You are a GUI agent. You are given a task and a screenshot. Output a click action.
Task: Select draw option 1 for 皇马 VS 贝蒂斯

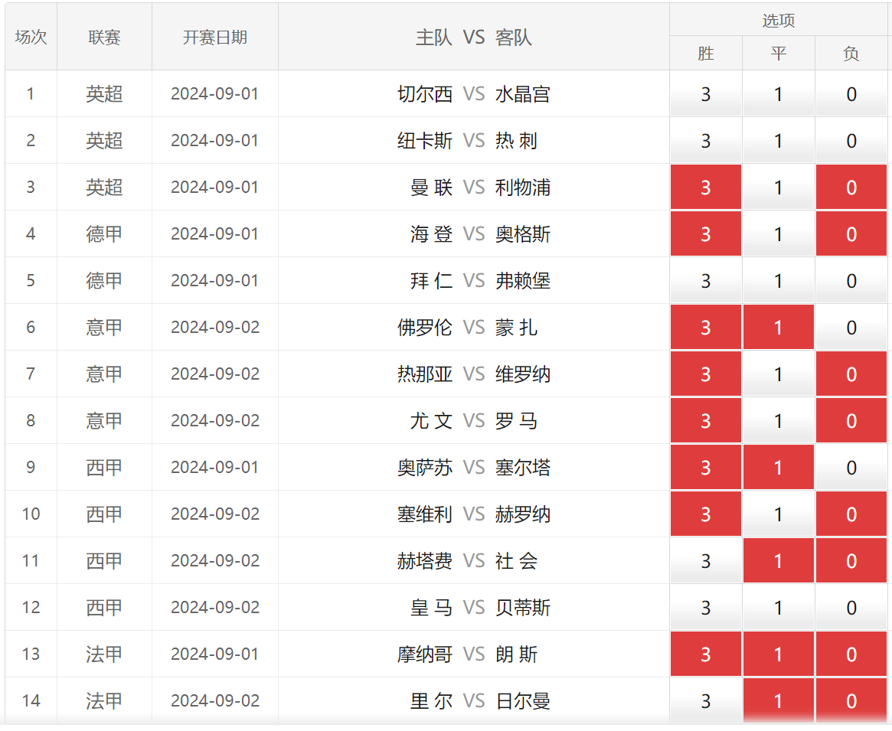pyautogui.click(x=778, y=607)
